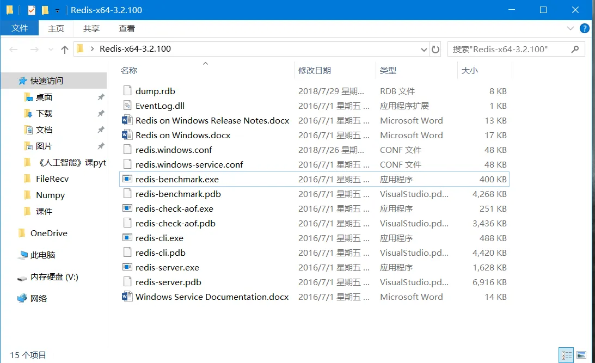Switch to the 主页 ribbon tab

pos(56,28)
